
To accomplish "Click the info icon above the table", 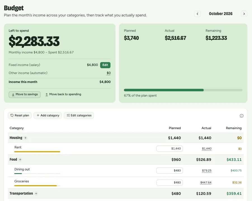I will pyautogui.click(x=241, y=116).
